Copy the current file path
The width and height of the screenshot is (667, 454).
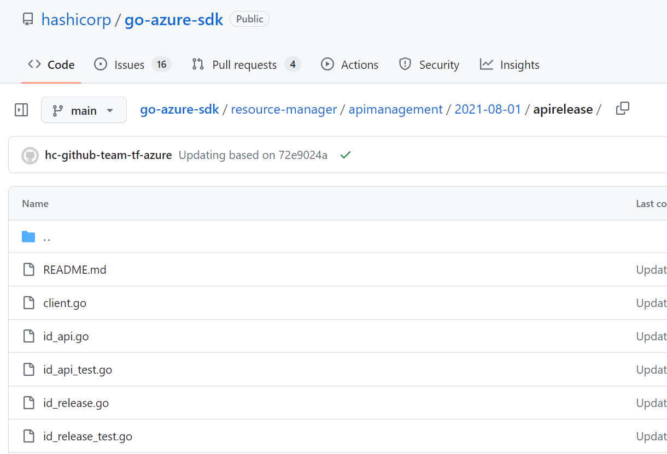pos(622,109)
